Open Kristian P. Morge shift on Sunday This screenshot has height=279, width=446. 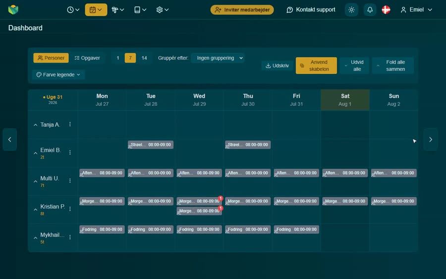393,201
